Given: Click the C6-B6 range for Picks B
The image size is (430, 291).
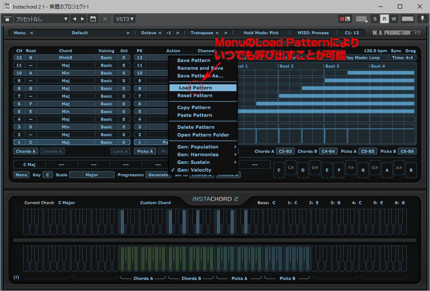Looking at the screenshot, I should tap(407, 151).
